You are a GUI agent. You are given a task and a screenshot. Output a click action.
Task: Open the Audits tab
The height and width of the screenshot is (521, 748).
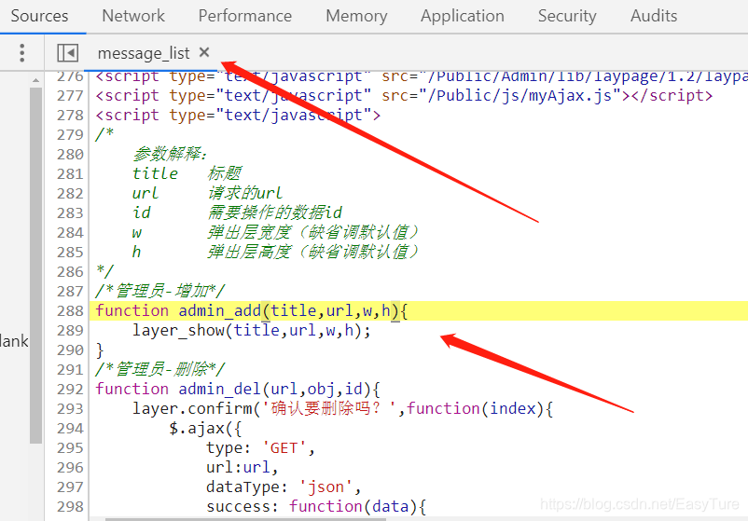[x=654, y=16]
